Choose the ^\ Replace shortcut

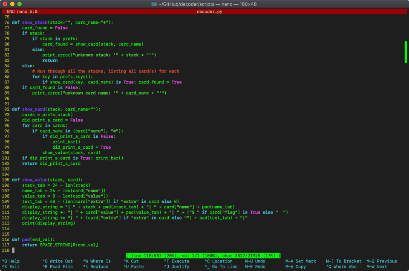(x=95, y=267)
